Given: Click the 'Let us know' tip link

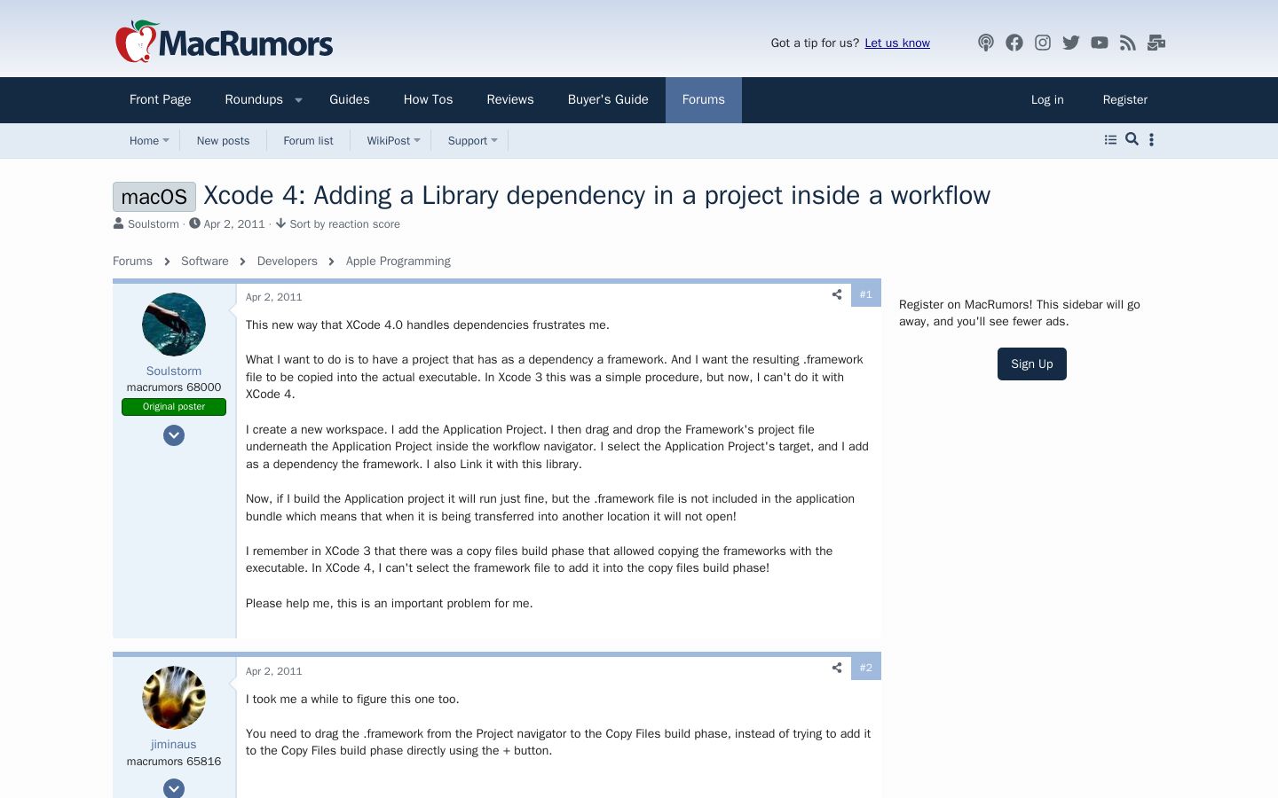Looking at the screenshot, I should pyautogui.click(x=897, y=43).
